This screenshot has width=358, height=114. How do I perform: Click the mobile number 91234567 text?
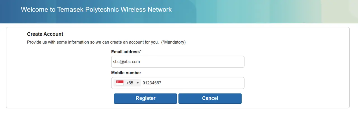click(x=152, y=83)
